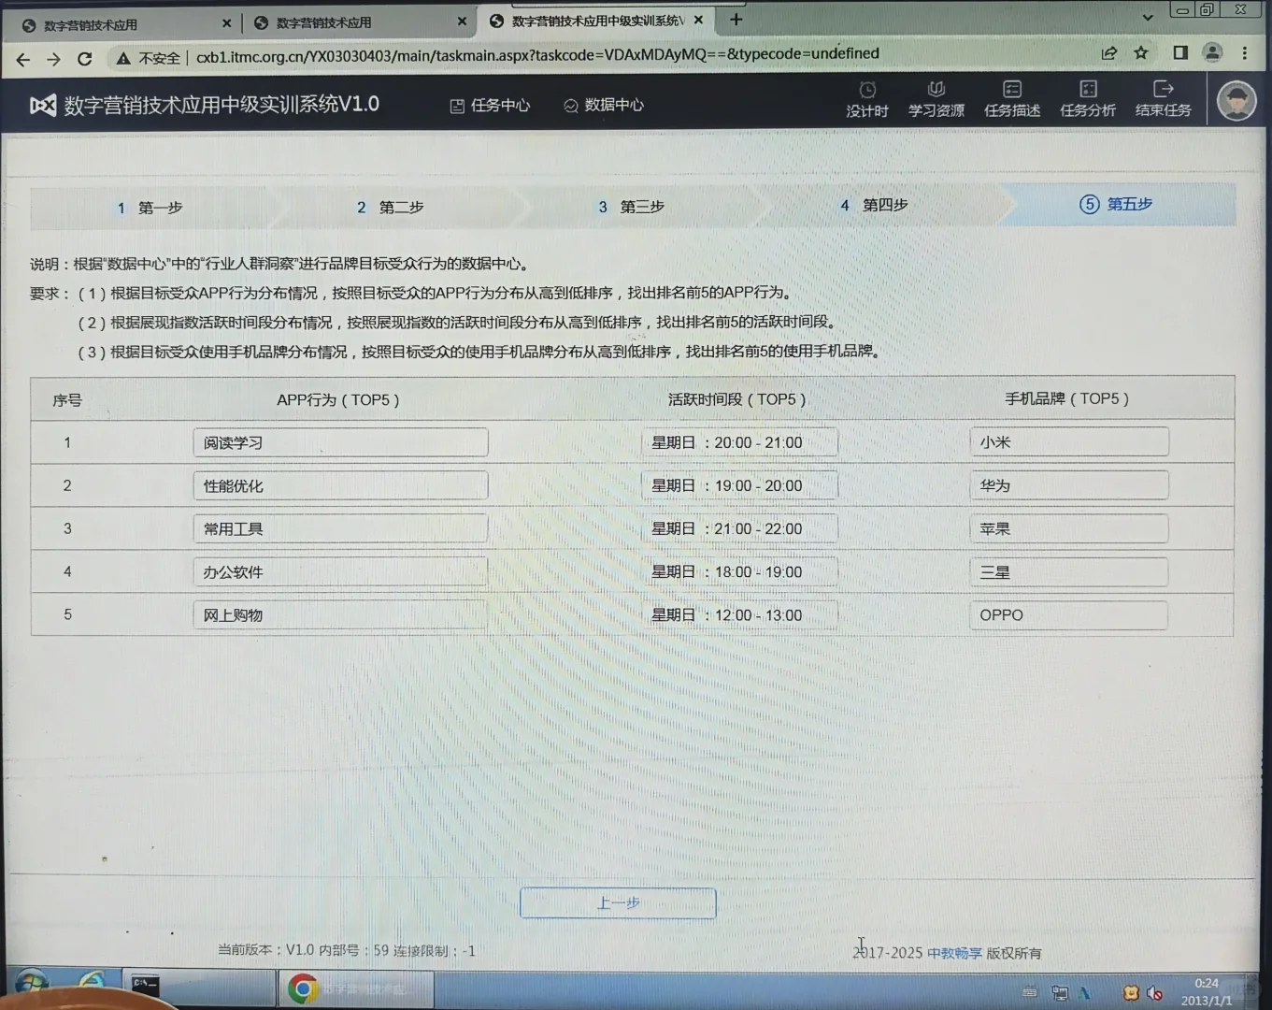Click the time field 星期日 12:00 - 13:00
This screenshot has width=1272, height=1010.
coord(739,614)
